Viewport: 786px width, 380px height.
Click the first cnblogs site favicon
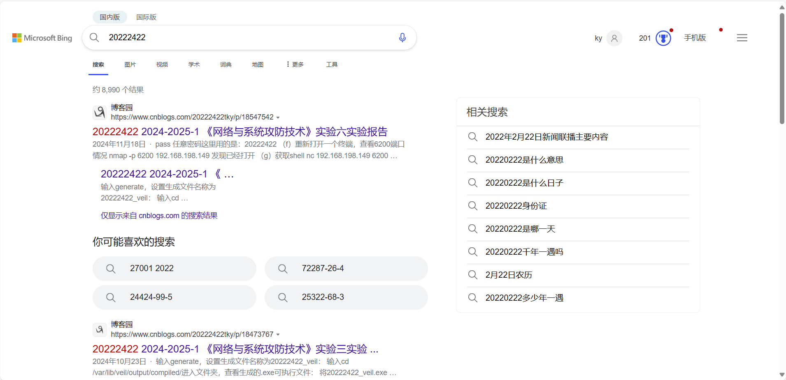tap(100, 112)
